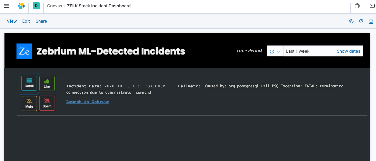Toggle the eye hide-edit-controls icon
The image size is (376, 161).
pyautogui.click(x=351, y=21)
